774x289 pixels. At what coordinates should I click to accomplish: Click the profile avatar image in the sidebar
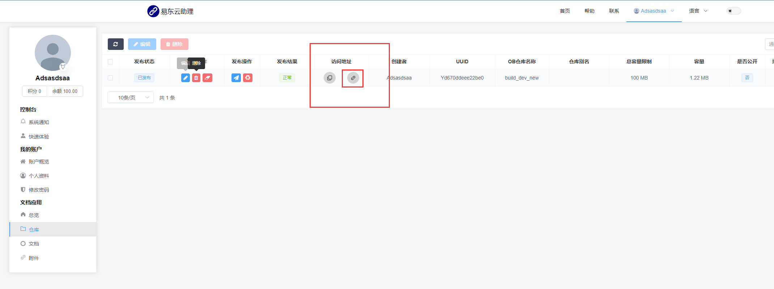(53, 53)
